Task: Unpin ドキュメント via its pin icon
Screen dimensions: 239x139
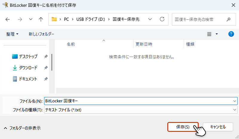Action: coord(46,79)
